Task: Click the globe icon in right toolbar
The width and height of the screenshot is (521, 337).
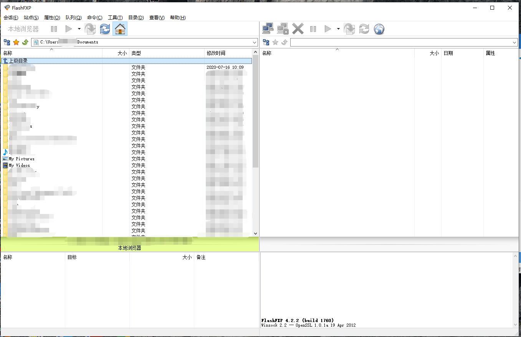Action: (379, 29)
